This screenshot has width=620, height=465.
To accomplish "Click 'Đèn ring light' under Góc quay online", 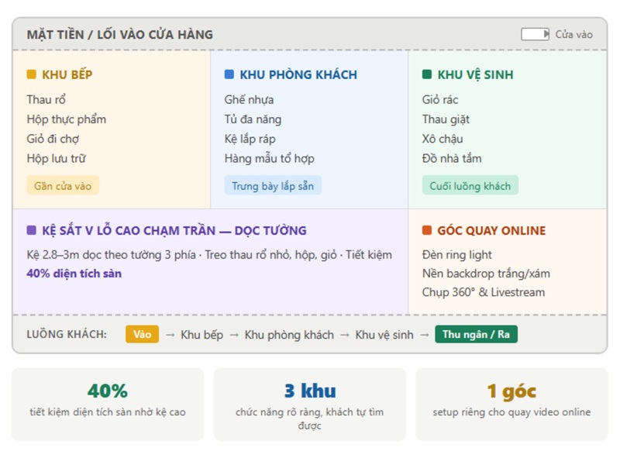I will pyautogui.click(x=457, y=255).
